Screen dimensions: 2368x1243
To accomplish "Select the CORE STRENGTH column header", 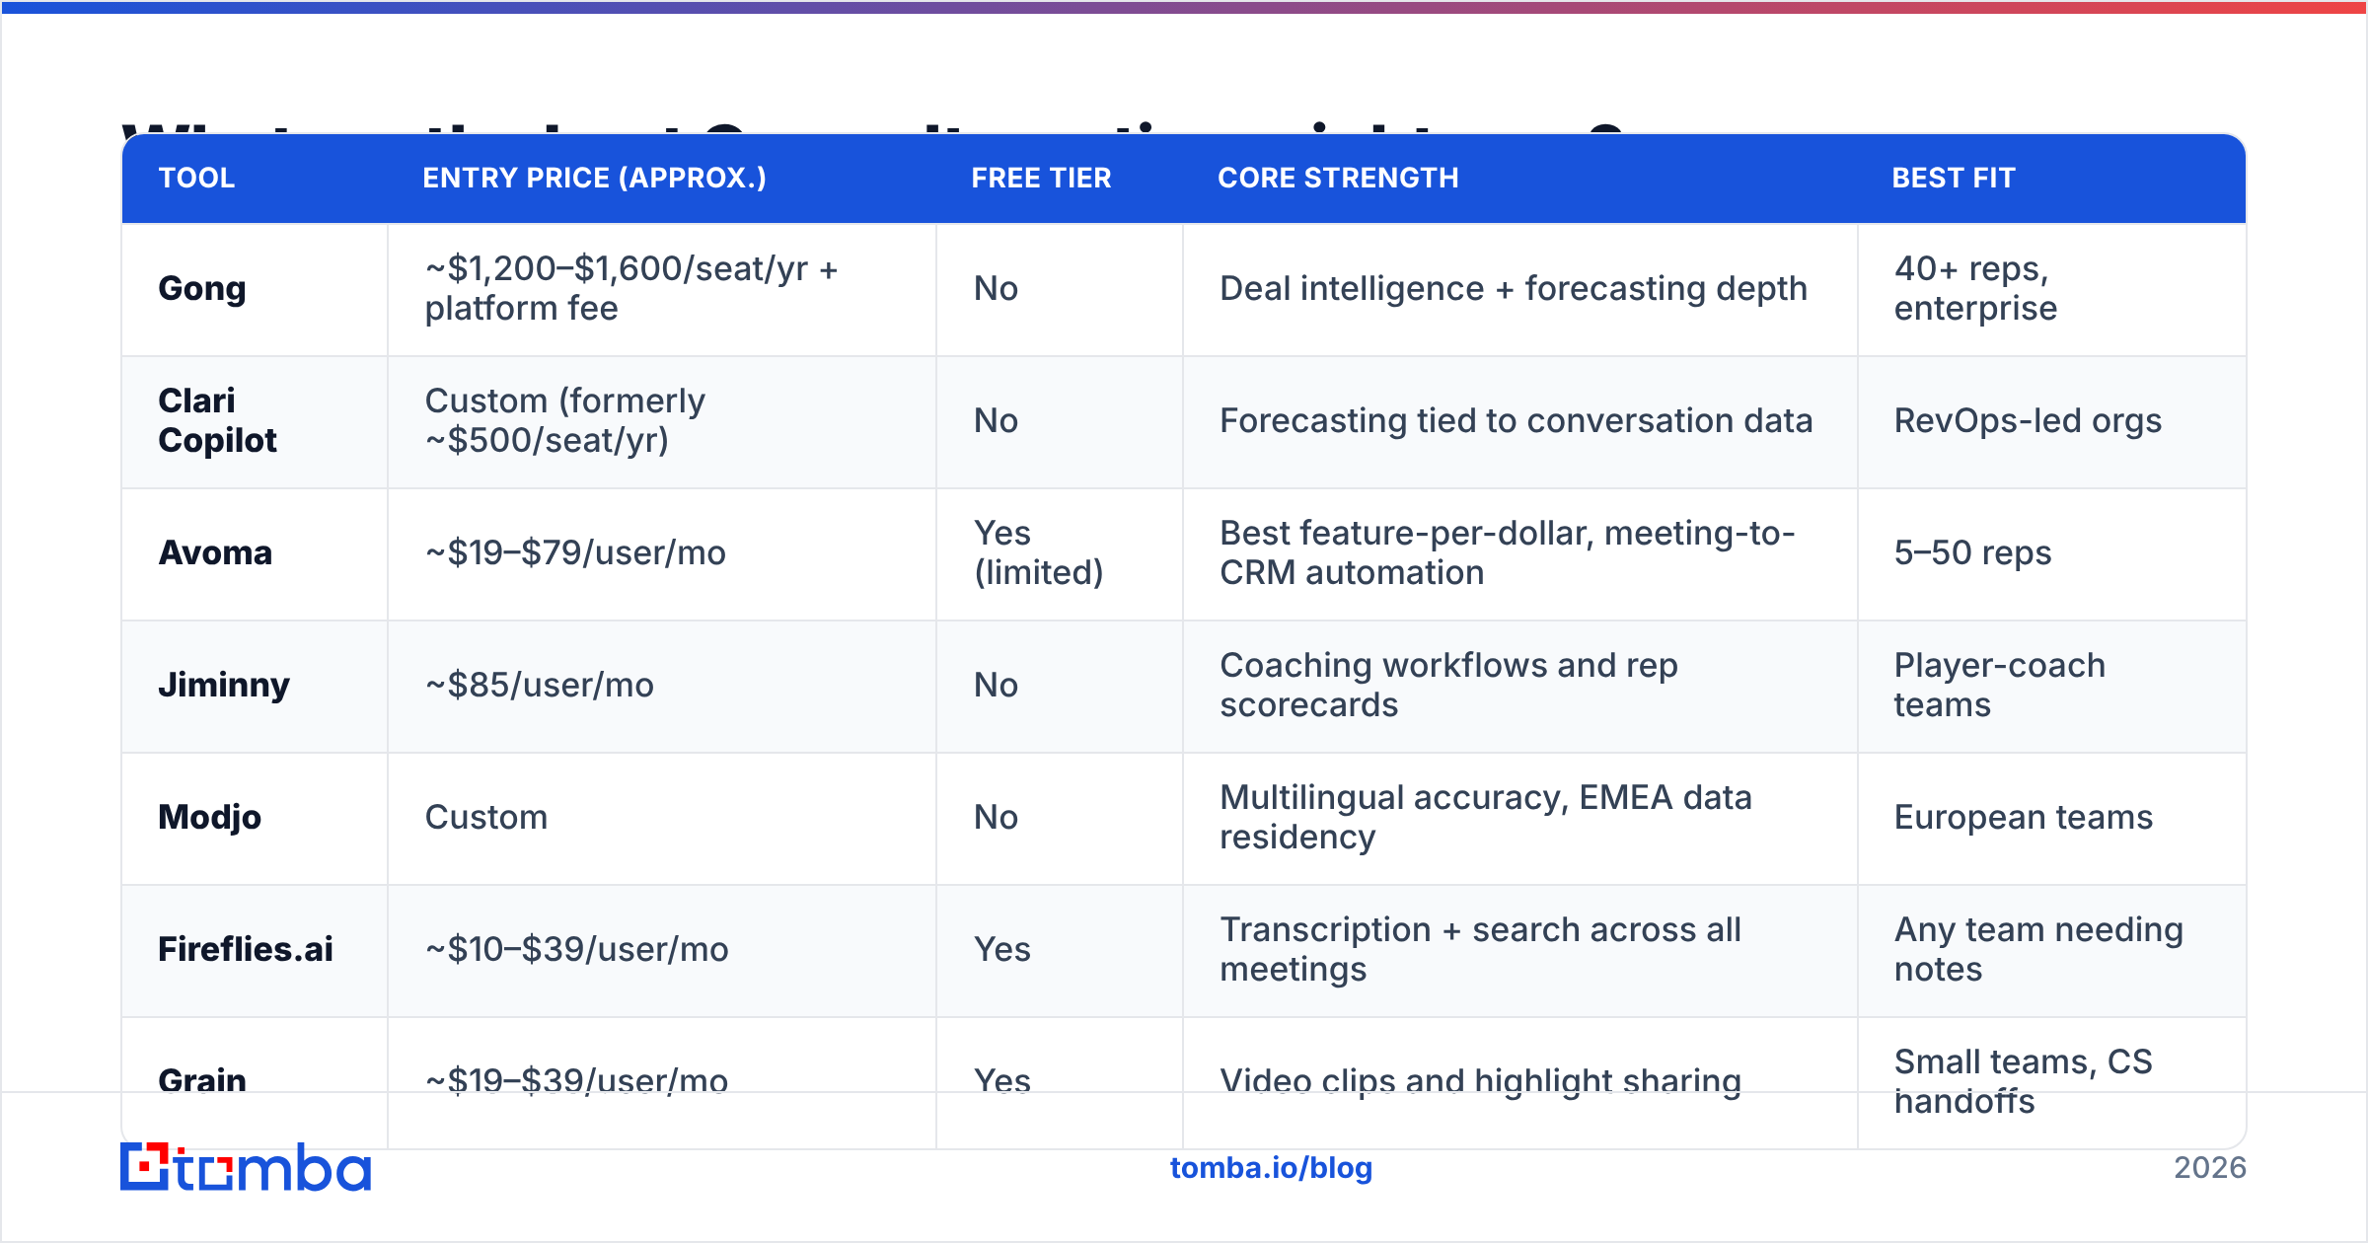I will coord(1338,178).
